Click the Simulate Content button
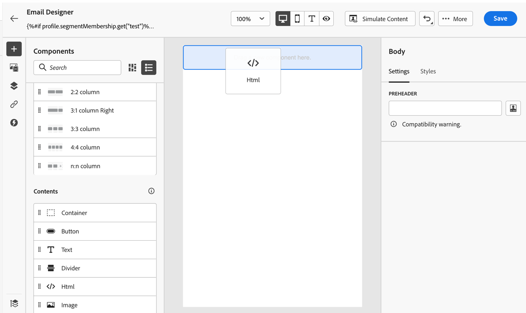The image size is (526, 313). [380, 19]
